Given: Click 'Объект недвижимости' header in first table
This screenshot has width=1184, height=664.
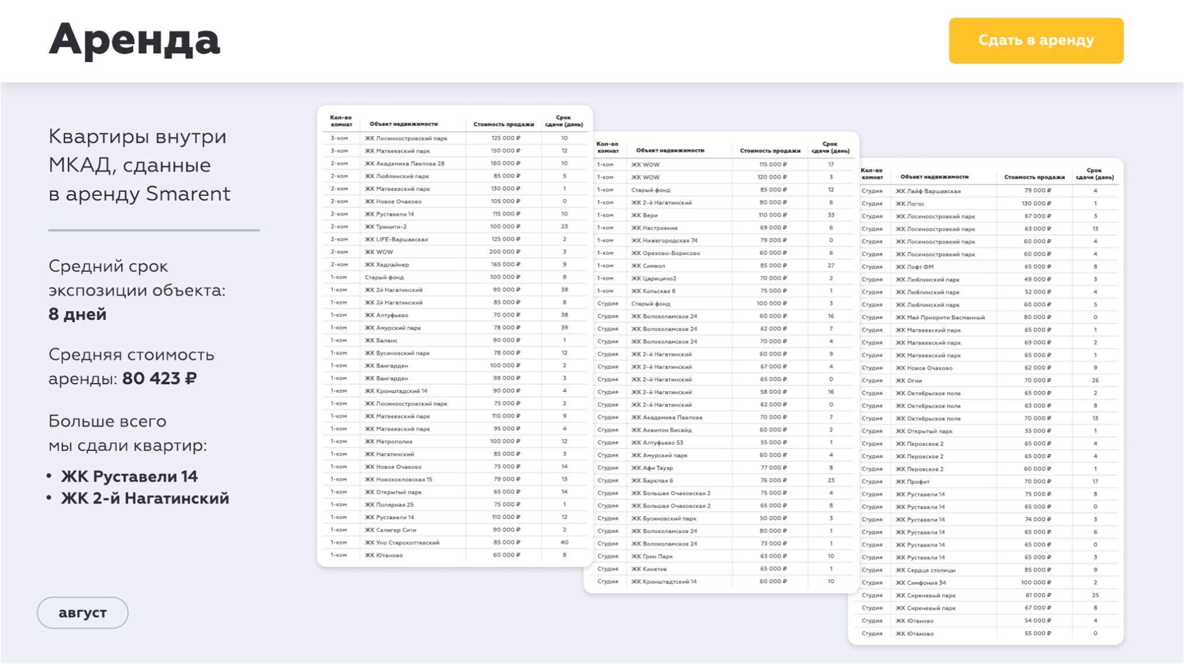Looking at the screenshot, I should 404,124.
